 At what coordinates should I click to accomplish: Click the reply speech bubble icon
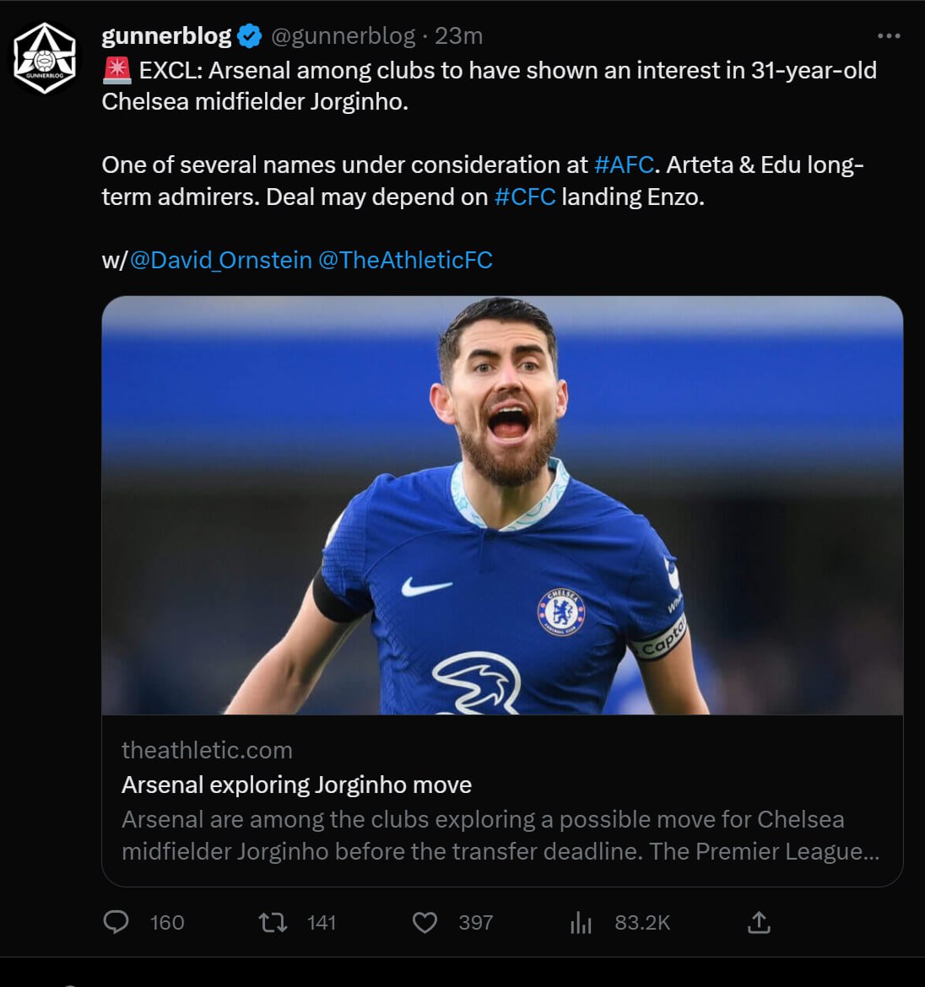(x=116, y=922)
